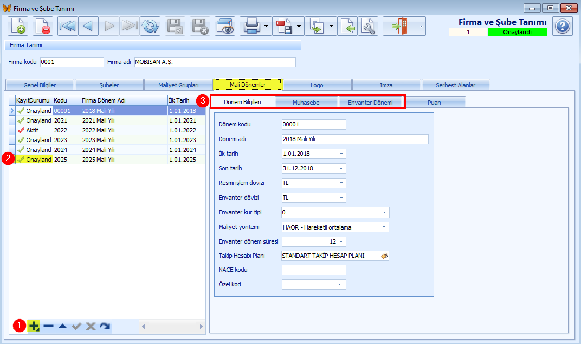Open the Envanter dövizi dropdown
The image size is (581, 344).
(341, 198)
